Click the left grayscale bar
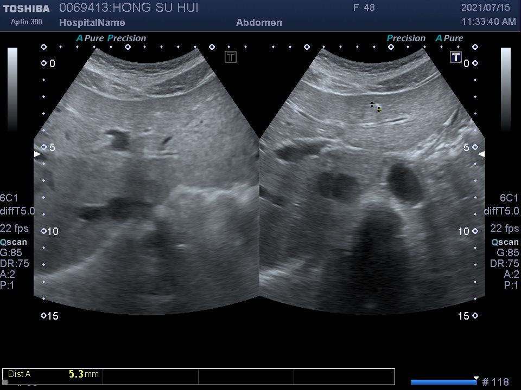Image resolution: width=521 pixels, height=390 pixels. (12, 89)
